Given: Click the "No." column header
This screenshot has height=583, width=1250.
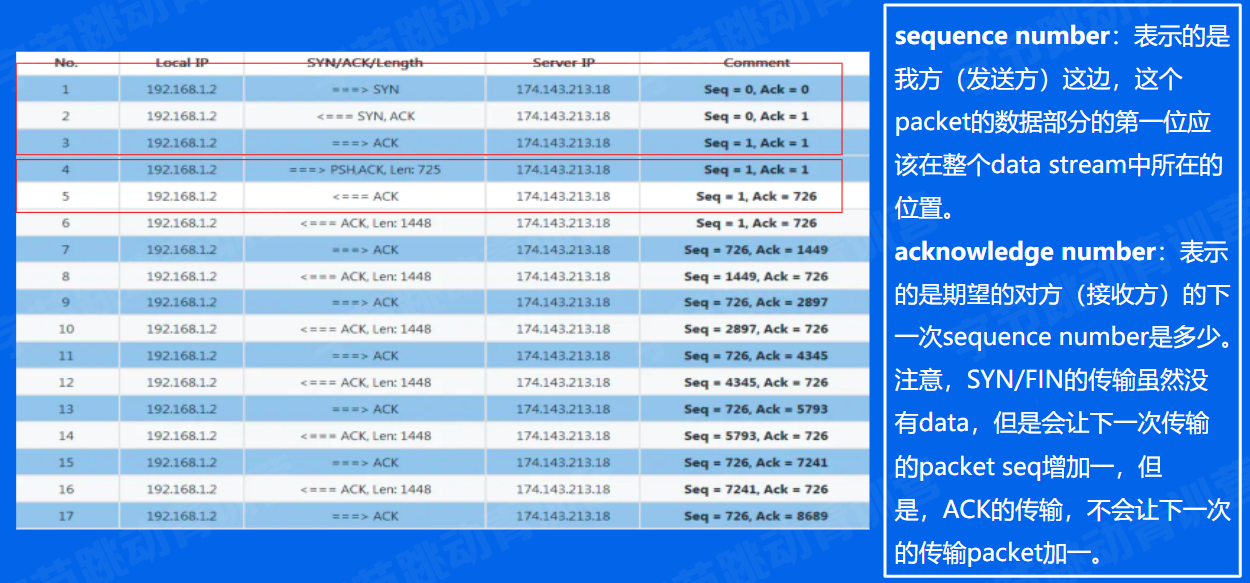Looking at the screenshot, I should (66, 63).
